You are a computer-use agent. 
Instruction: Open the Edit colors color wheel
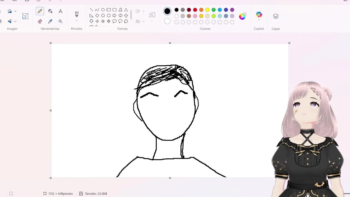coord(242,16)
